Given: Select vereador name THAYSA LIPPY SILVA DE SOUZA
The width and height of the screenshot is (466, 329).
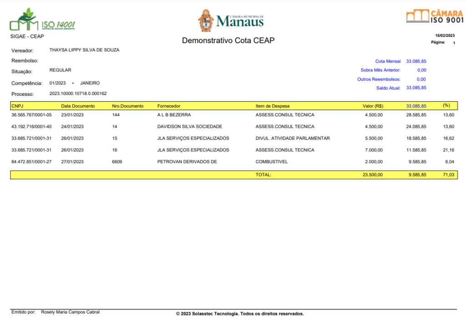Looking at the screenshot, I should pos(84,50).
